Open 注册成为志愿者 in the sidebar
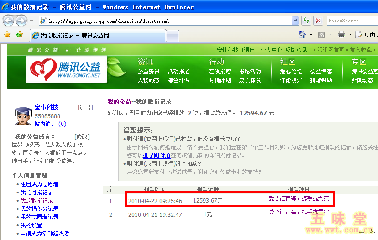 (x=39, y=184)
